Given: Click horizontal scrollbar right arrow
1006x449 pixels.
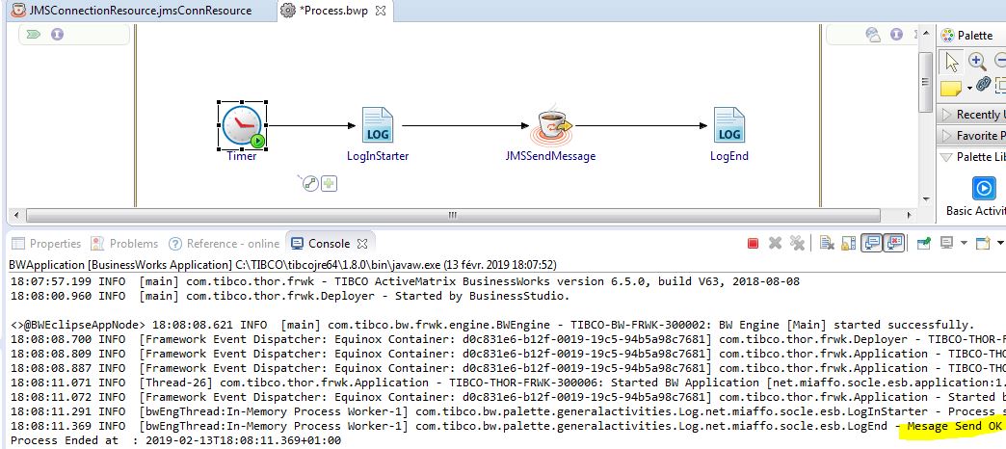Looking at the screenshot, I should click(909, 215).
